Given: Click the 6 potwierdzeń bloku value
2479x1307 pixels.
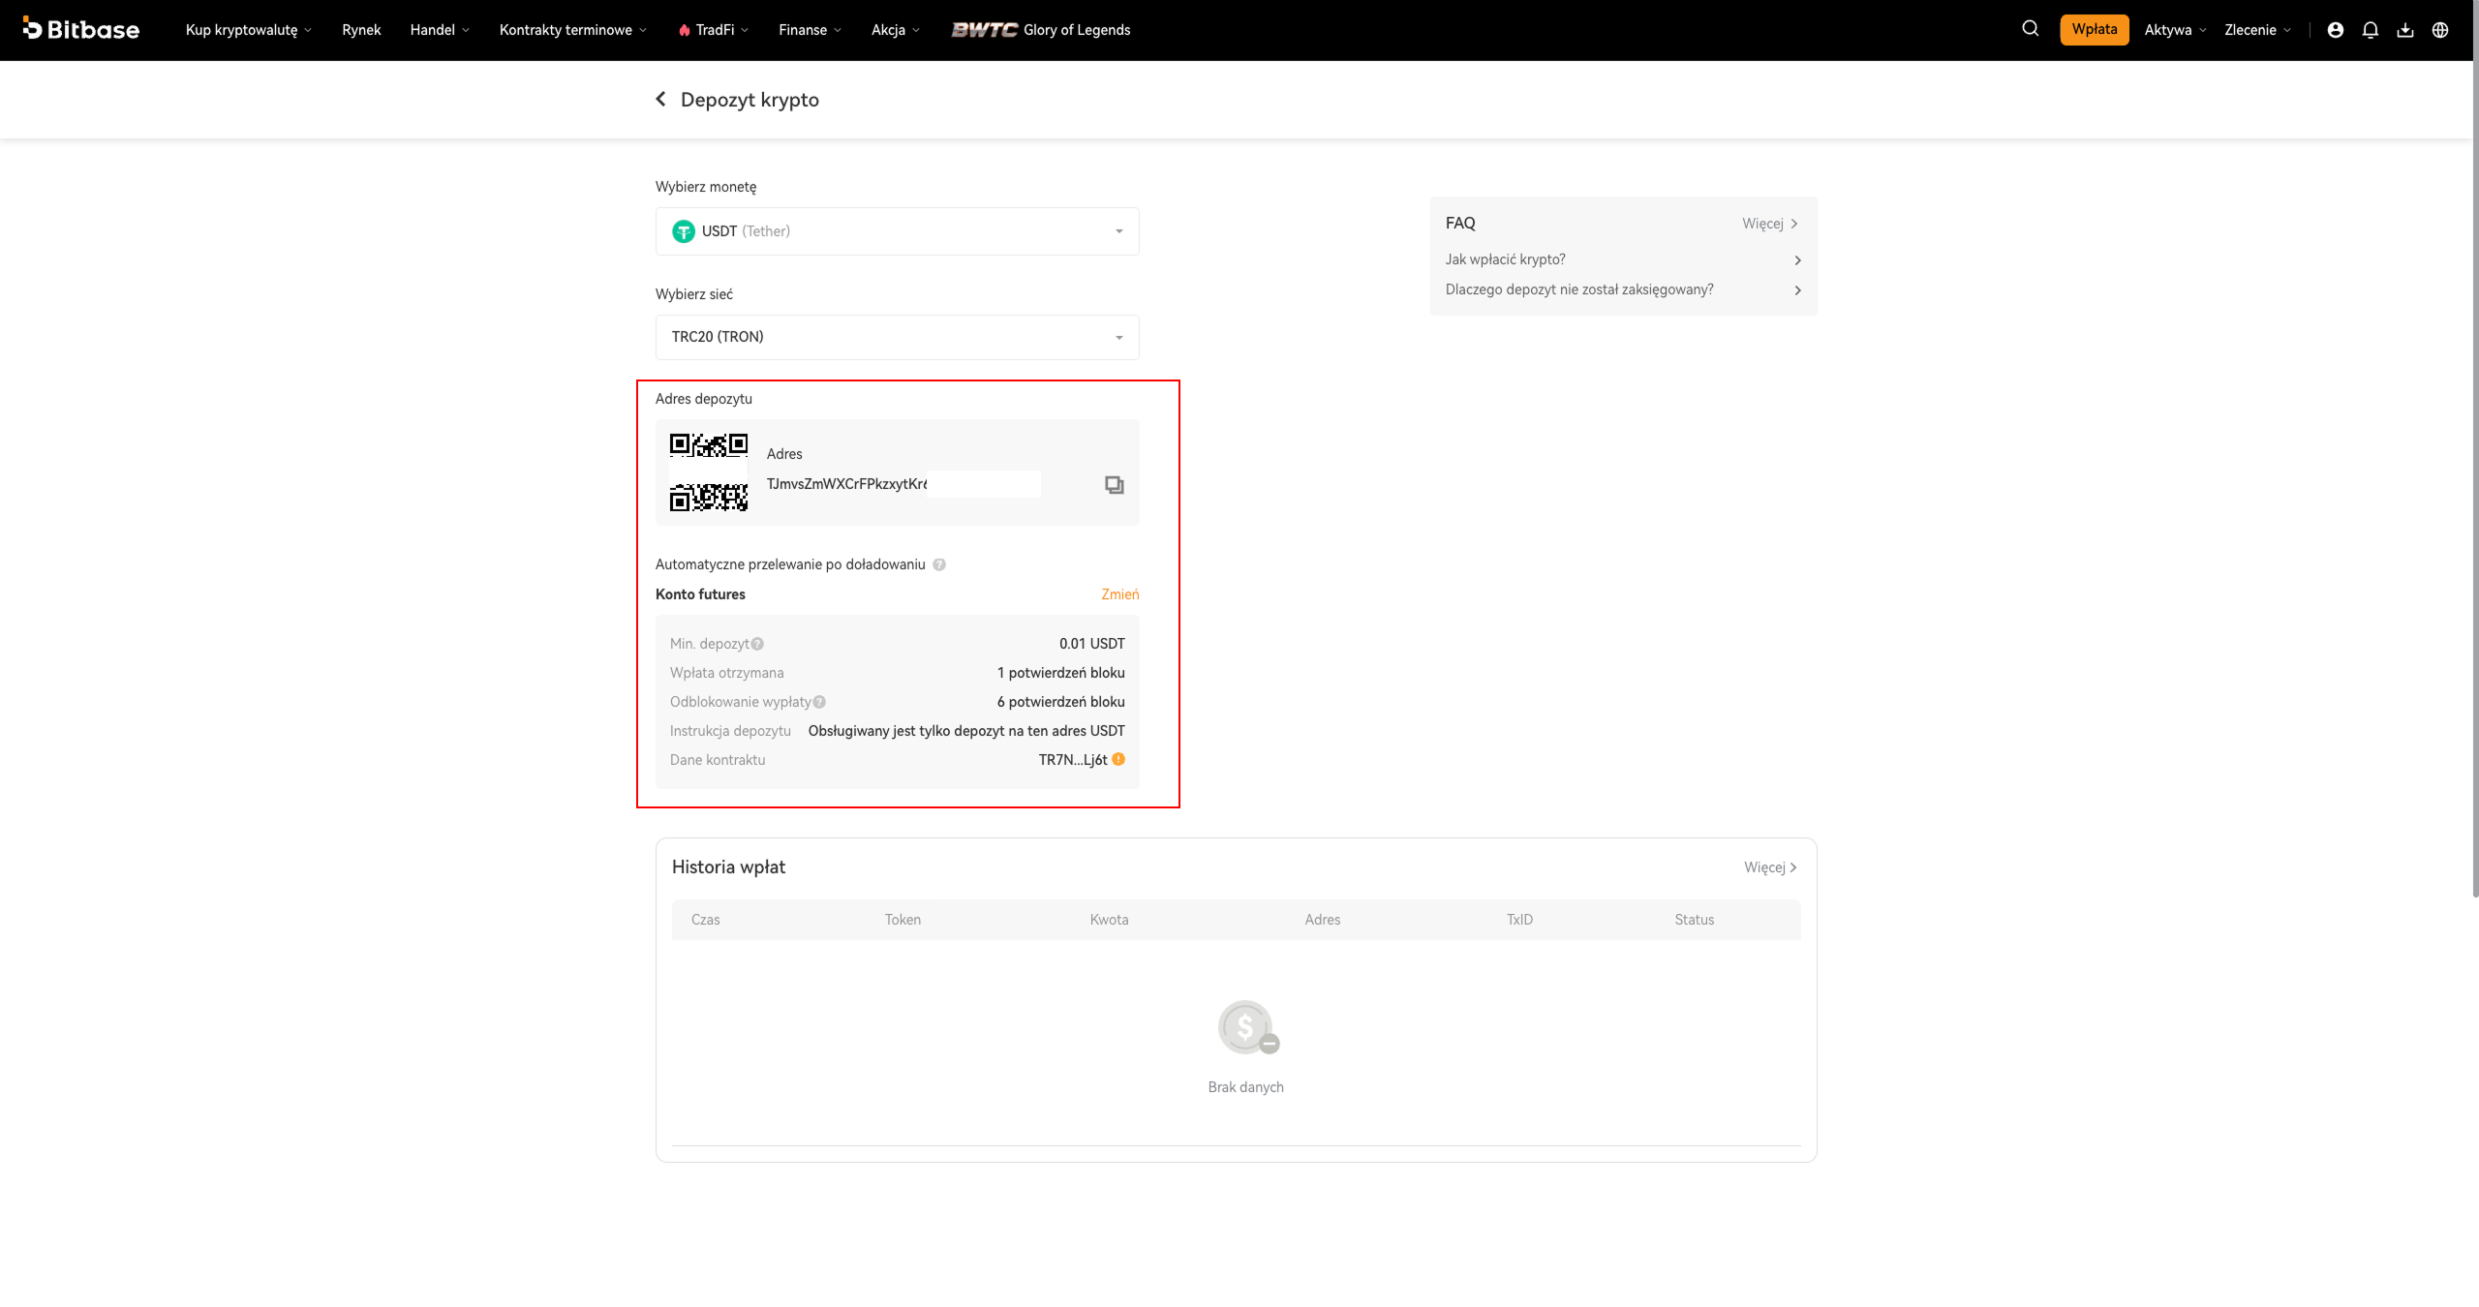Looking at the screenshot, I should point(1061,702).
